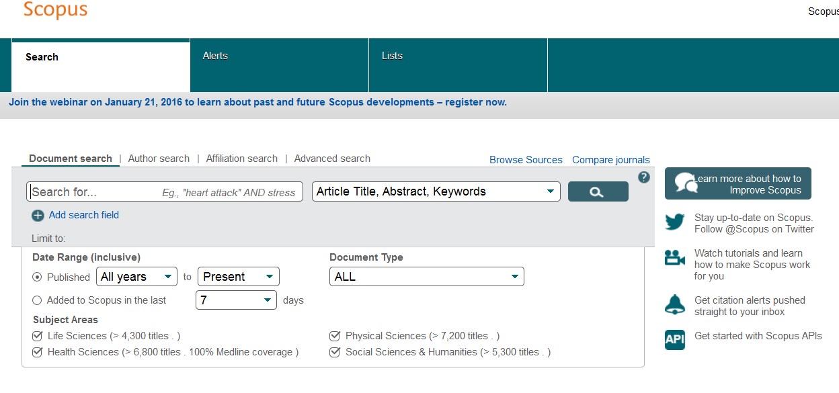Screen dimensions: 839x393
Task: Open the help question mark icon
Action: (644, 177)
